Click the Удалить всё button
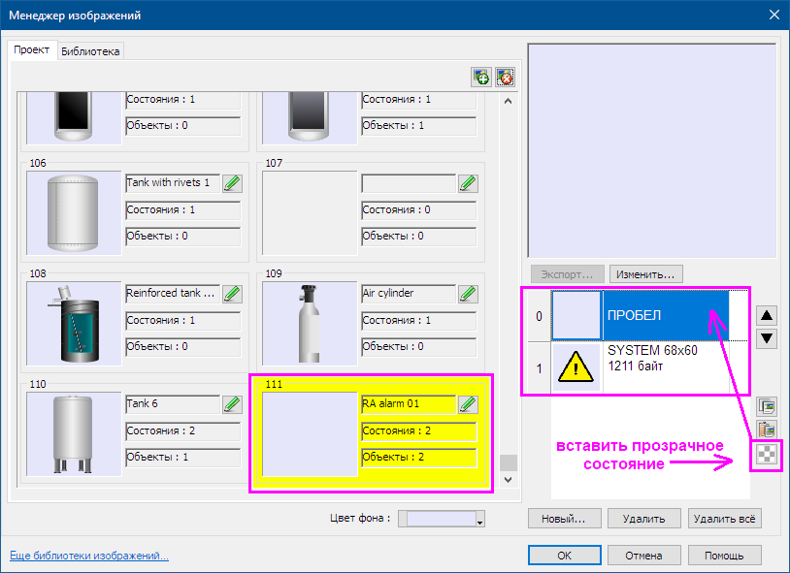The height and width of the screenshot is (573, 790). [x=725, y=519]
